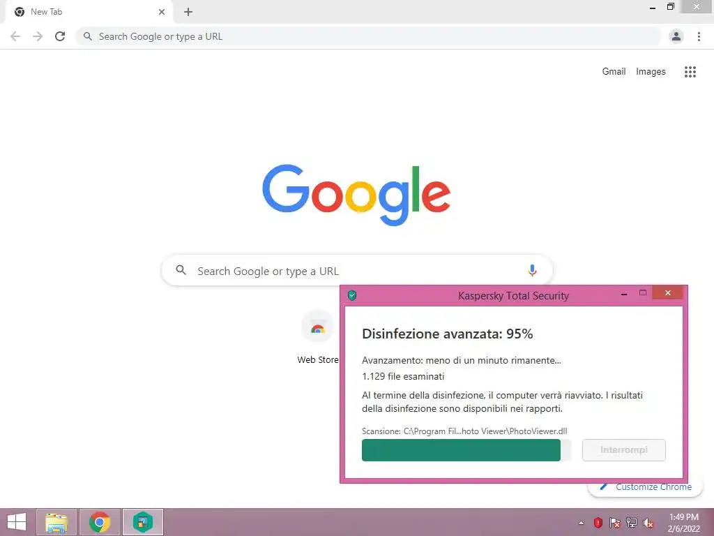Screen dimensions: 714x536
Task: Click the 'Disinfezione avanzata: 95%' heading
Action: click(447, 334)
